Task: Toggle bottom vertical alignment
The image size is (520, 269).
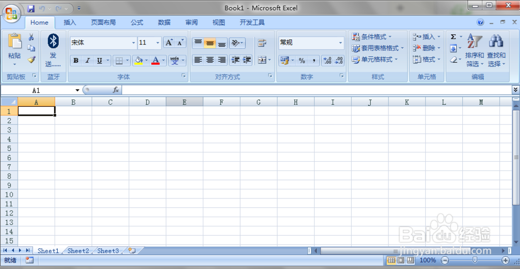Action: click(222, 43)
